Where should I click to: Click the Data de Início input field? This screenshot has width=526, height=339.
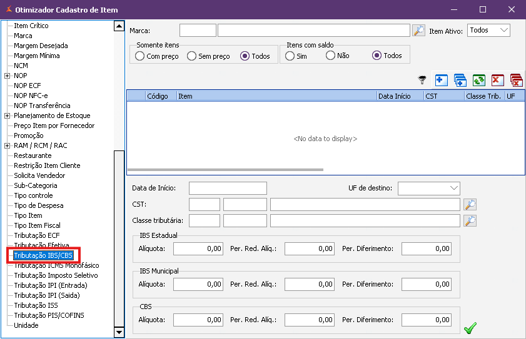point(228,189)
